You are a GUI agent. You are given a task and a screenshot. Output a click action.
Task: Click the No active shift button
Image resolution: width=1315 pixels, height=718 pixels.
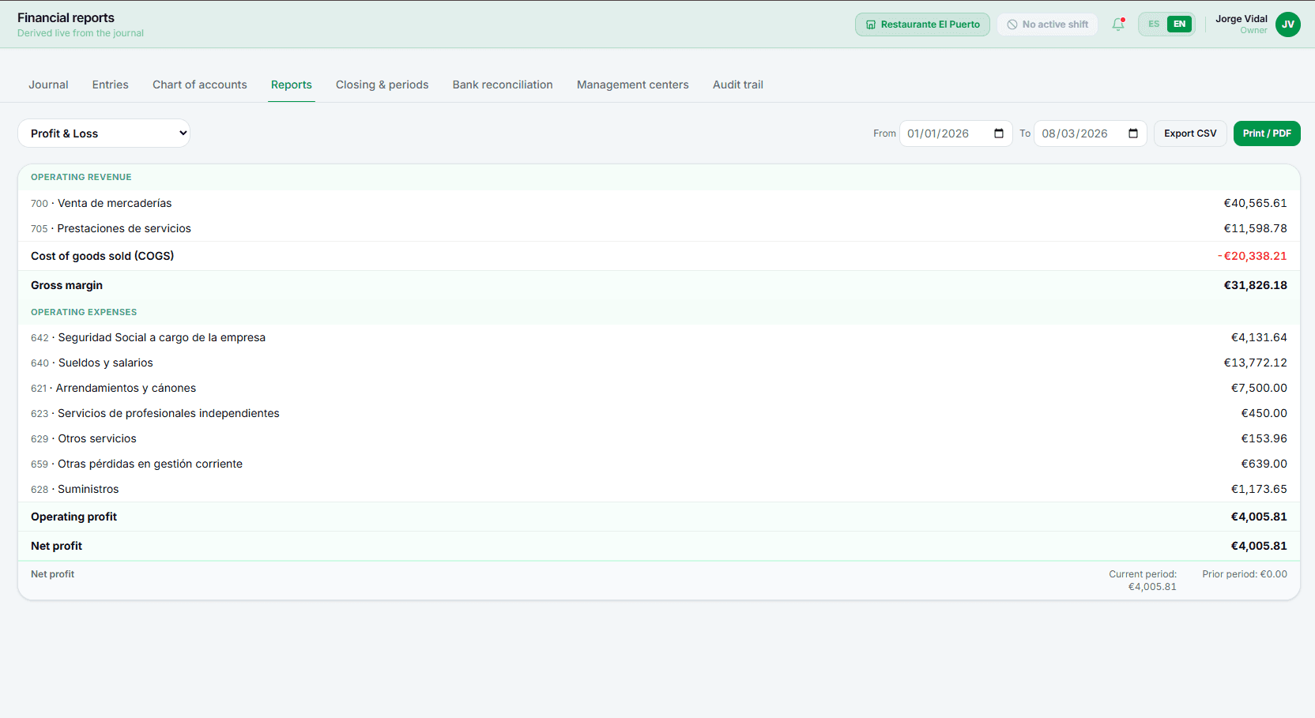1047,24
